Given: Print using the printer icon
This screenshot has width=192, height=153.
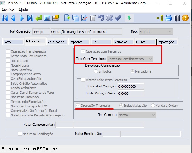Looking at the screenshot, I should [168, 18].
